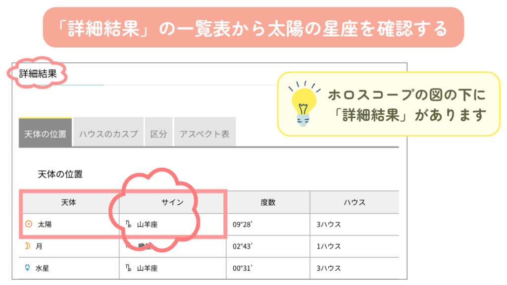The width and height of the screenshot is (507, 285).
Task: Click the crescent Moon symbol icon
Action: coord(27,246)
